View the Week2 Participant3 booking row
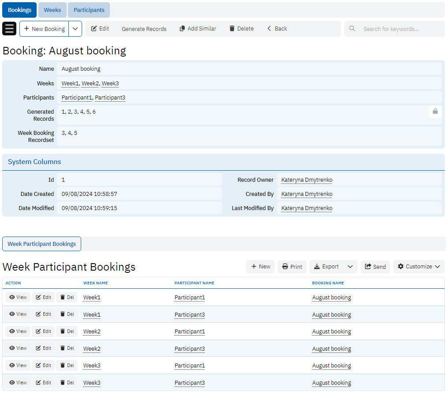The image size is (448, 394). pos(18,348)
